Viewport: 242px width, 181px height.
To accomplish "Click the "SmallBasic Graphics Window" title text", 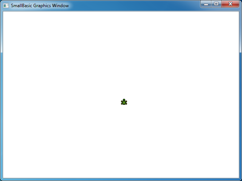I will point(40,6).
